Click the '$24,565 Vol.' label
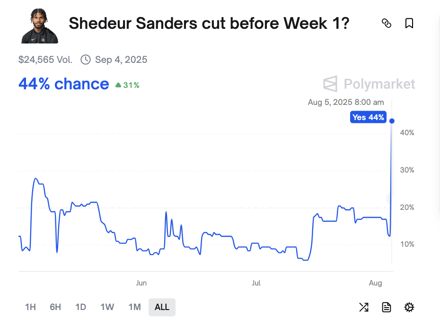 point(45,60)
